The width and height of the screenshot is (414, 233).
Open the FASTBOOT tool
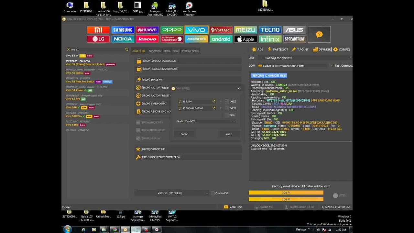[278, 50]
